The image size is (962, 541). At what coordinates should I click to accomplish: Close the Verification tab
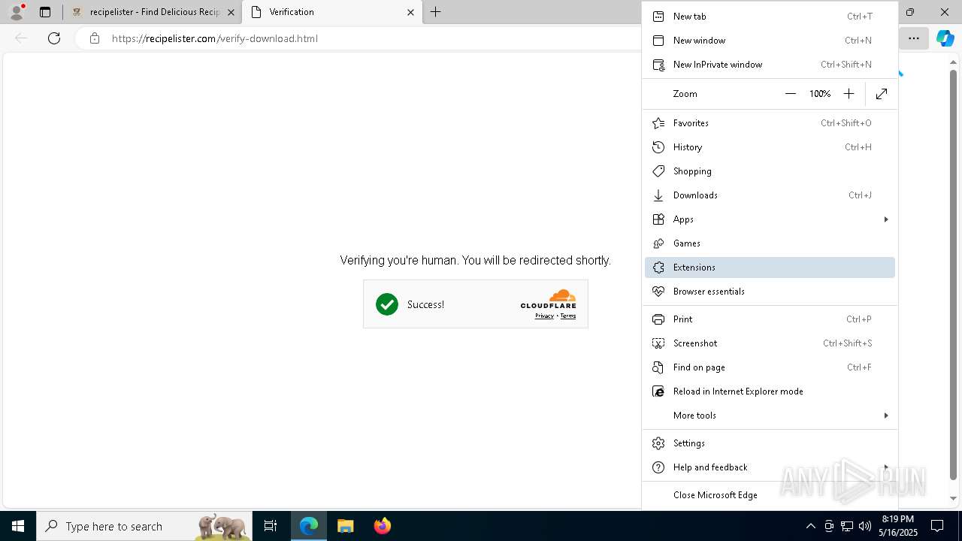coord(410,12)
